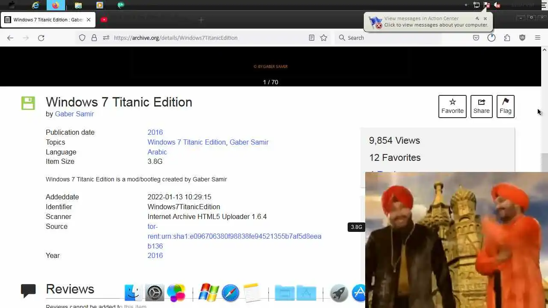Switch to Firefox in the top taskbar
The height and width of the screenshot is (308, 548).
click(56, 5)
